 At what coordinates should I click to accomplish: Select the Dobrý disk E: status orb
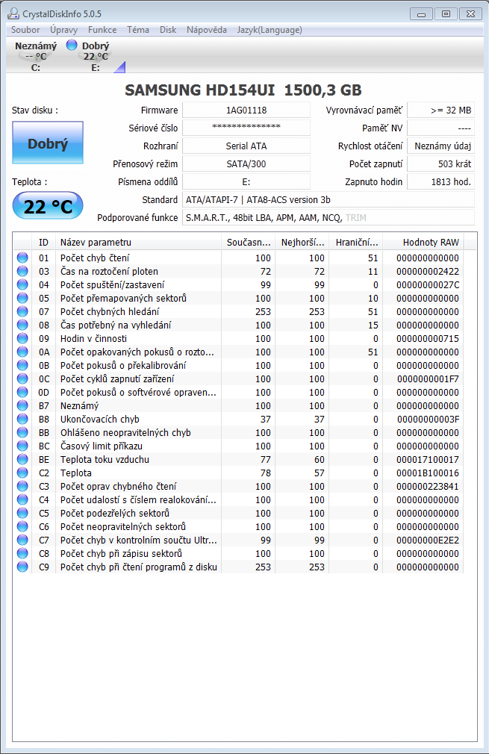click(72, 46)
